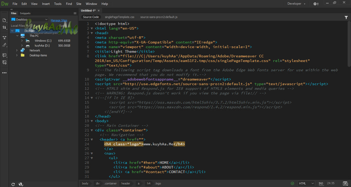Click the 24:35 cursor position readout

(331, 183)
